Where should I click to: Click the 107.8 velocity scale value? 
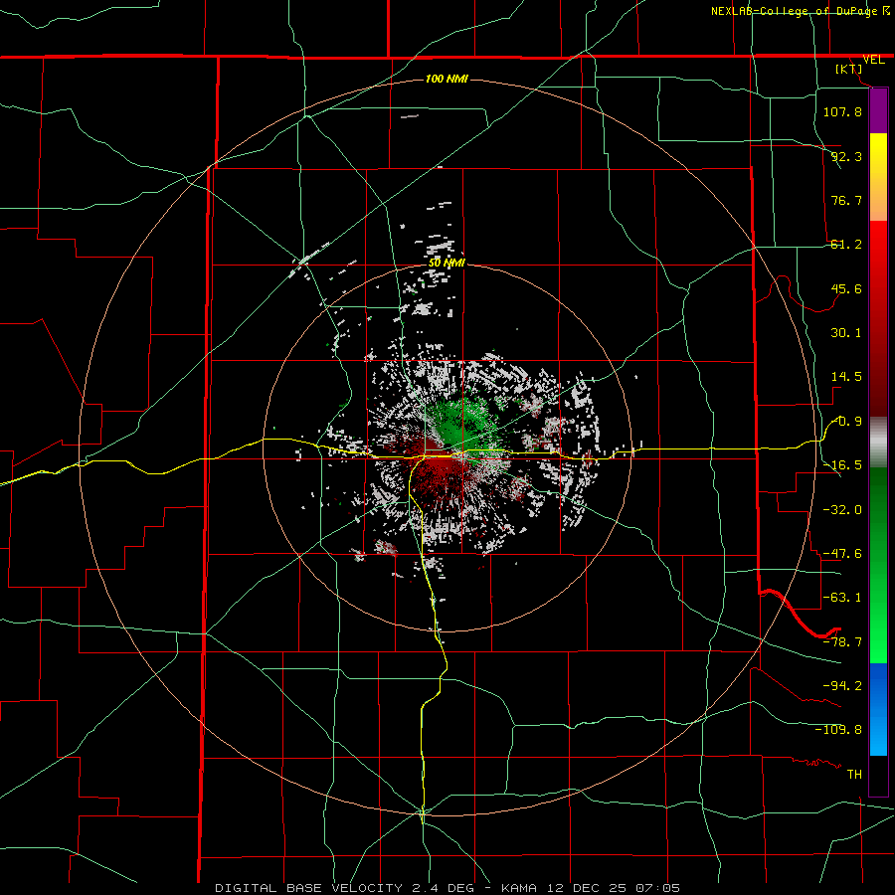point(842,111)
